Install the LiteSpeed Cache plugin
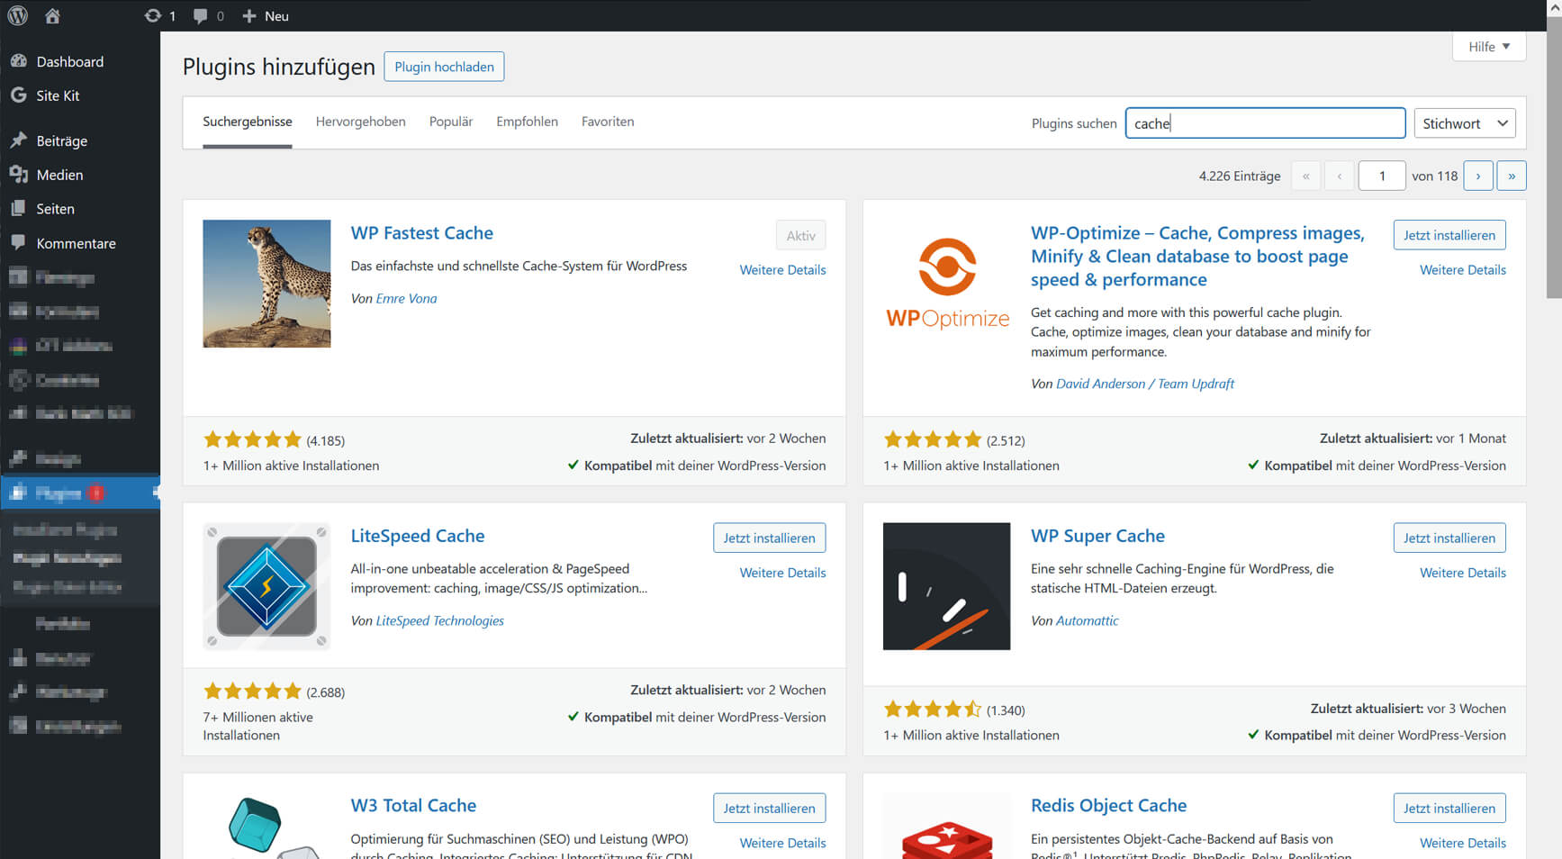The height and width of the screenshot is (859, 1562). [769, 538]
